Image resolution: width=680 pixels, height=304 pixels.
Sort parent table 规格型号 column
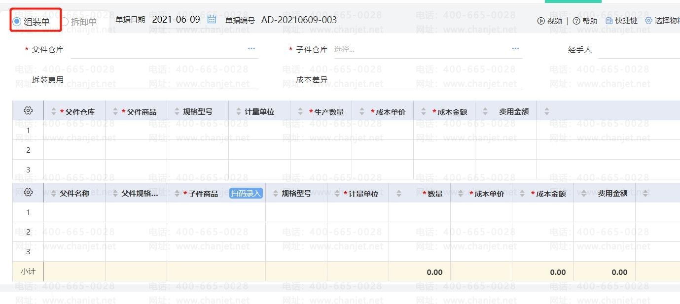click(177, 112)
